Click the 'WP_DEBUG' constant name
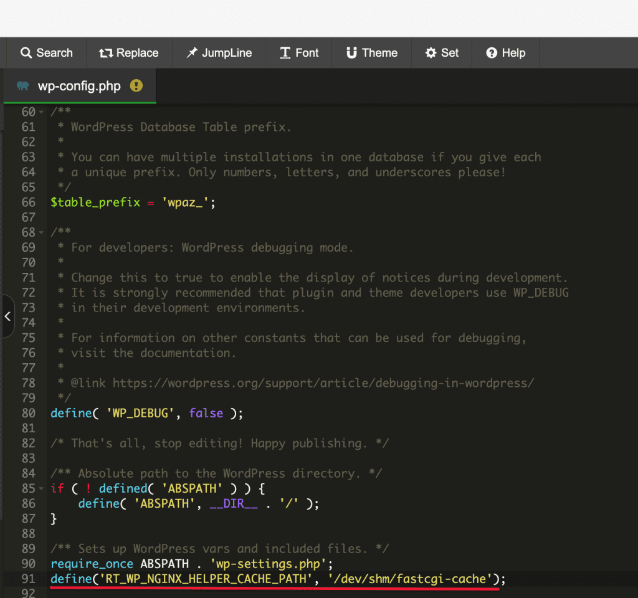Screen dimensions: 638x598 (140, 413)
